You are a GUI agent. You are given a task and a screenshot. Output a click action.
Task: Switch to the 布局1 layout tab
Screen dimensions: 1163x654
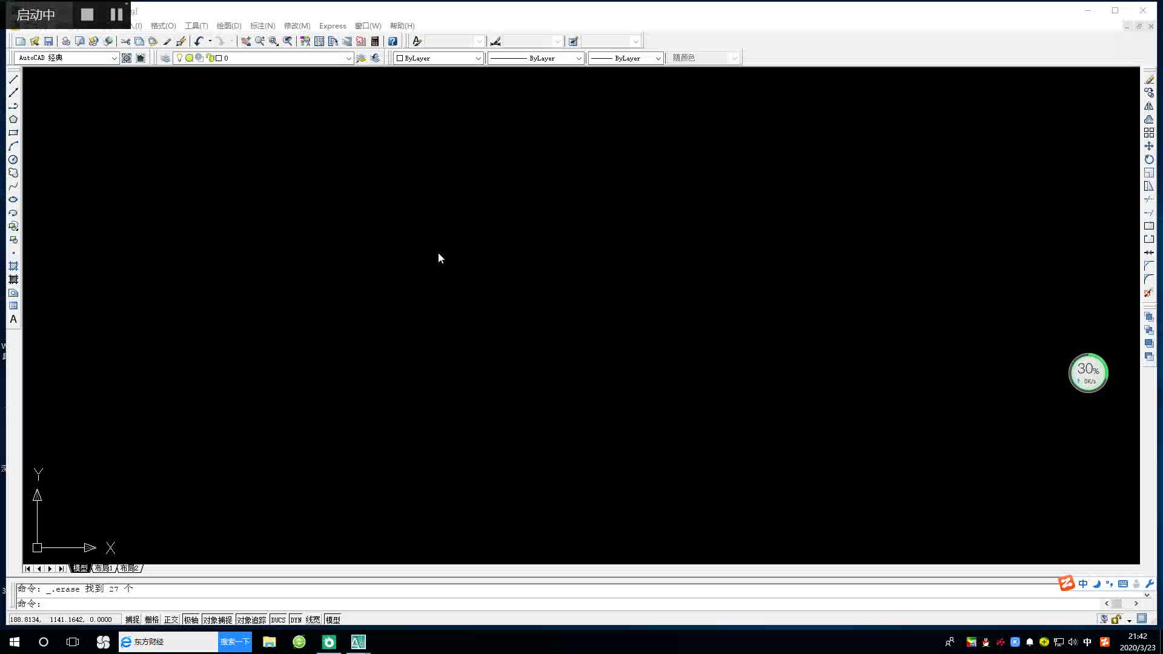pos(104,568)
